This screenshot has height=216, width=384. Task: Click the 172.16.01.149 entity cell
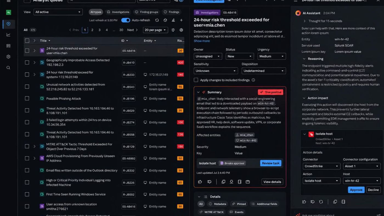tap(156, 75)
